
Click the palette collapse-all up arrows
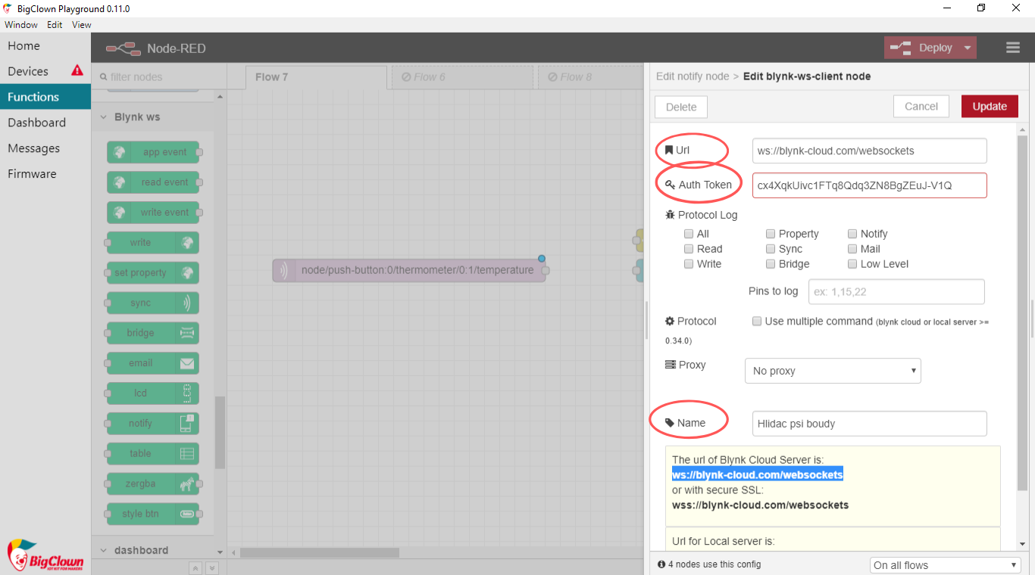[x=195, y=568]
